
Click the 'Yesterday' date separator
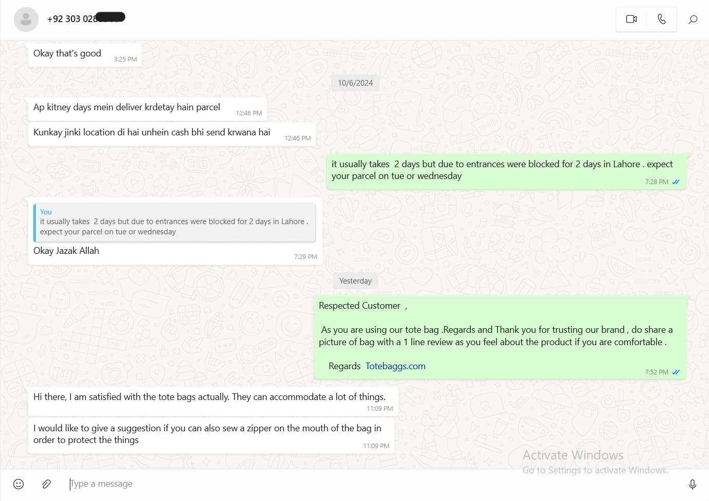coord(355,281)
